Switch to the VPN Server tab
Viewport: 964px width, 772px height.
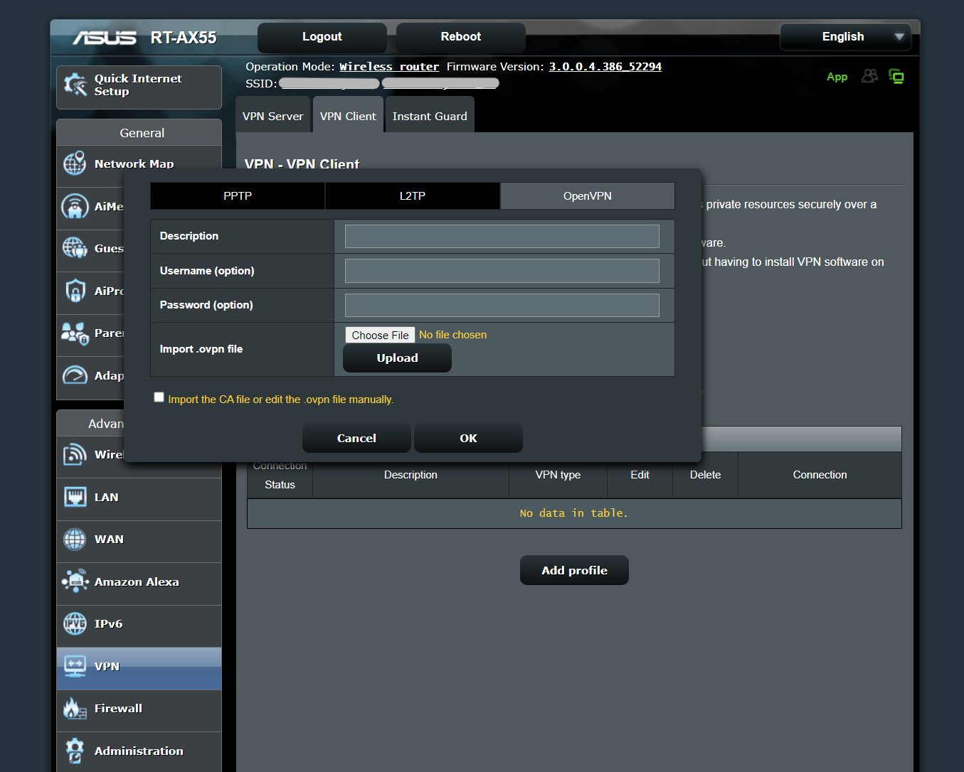272,114
